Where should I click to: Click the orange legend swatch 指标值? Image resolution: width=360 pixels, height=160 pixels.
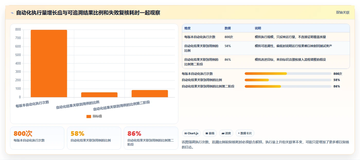(x=89, y=116)
